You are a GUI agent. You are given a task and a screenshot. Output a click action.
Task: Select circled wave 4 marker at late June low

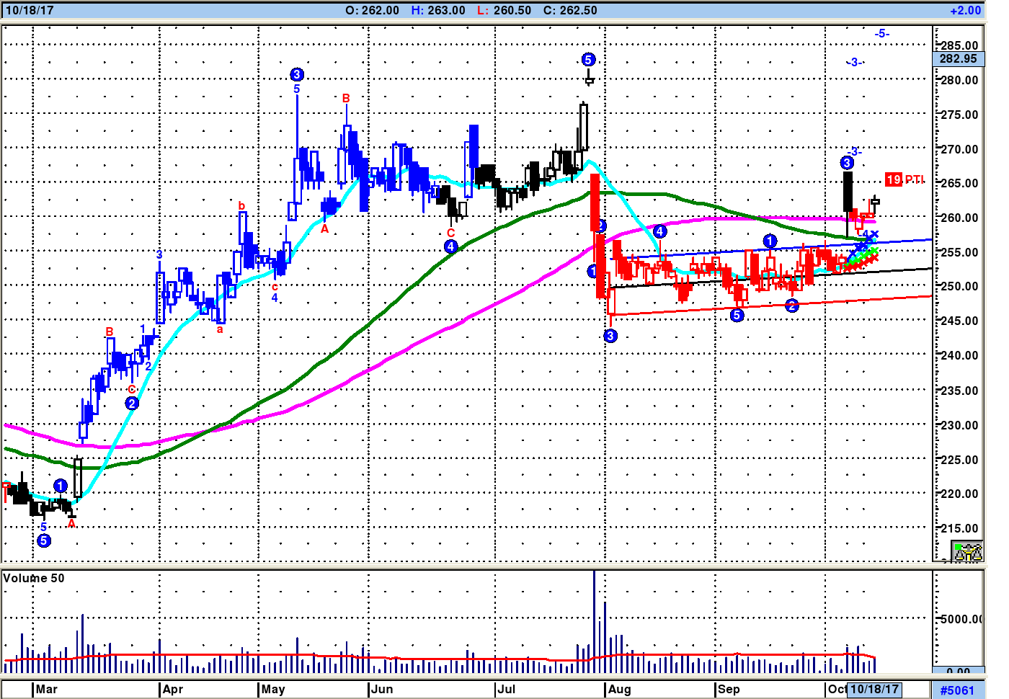click(451, 246)
